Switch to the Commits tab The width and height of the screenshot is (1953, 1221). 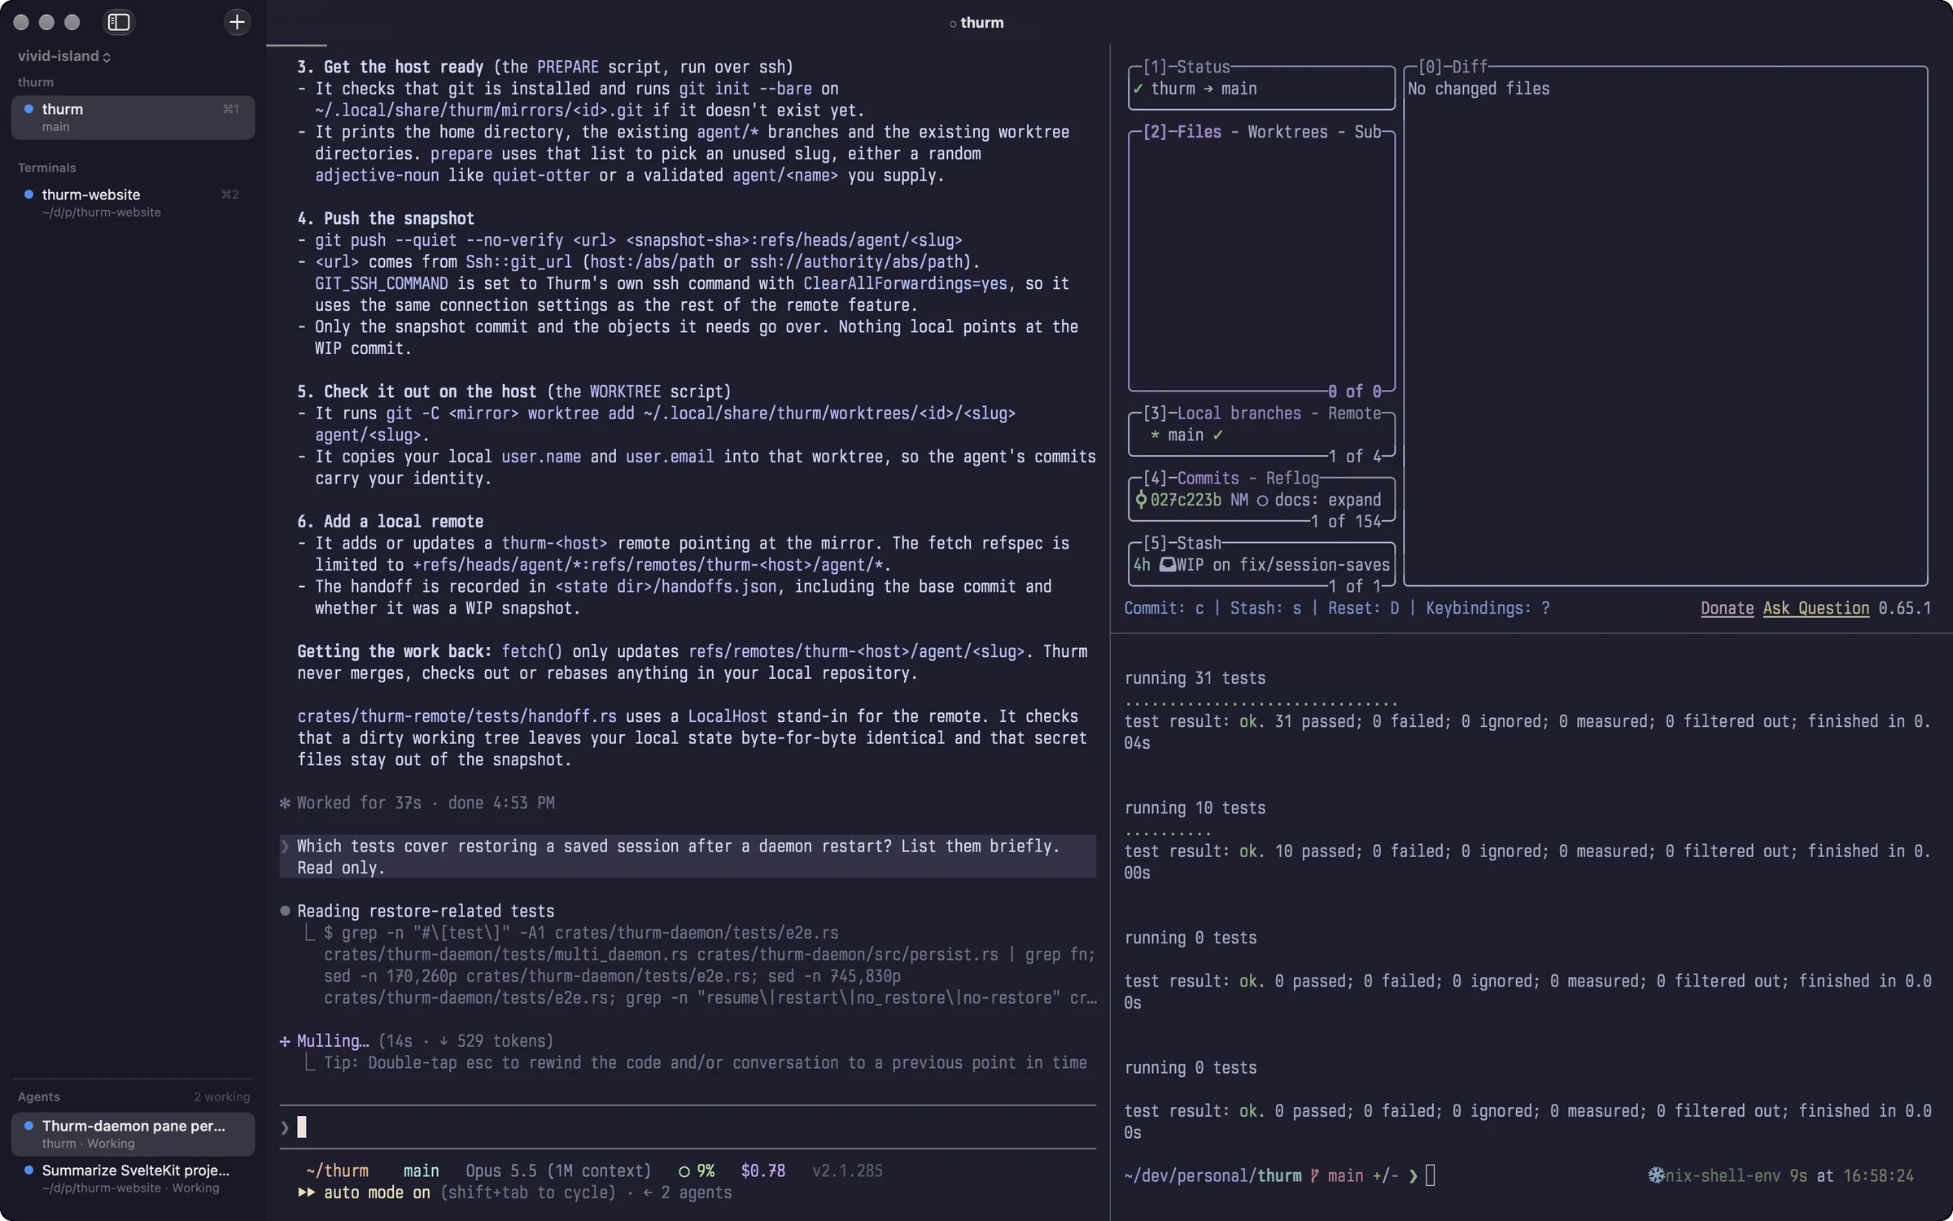point(1208,479)
